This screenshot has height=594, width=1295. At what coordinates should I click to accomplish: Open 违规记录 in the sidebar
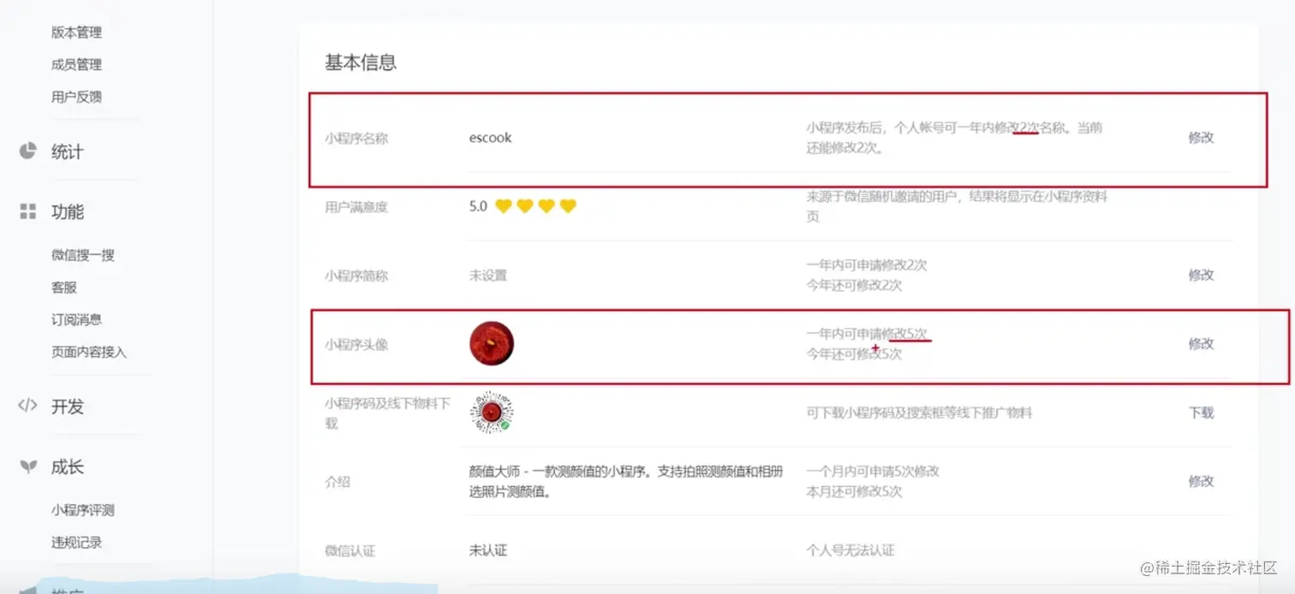pyautogui.click(x=76, y=542)
